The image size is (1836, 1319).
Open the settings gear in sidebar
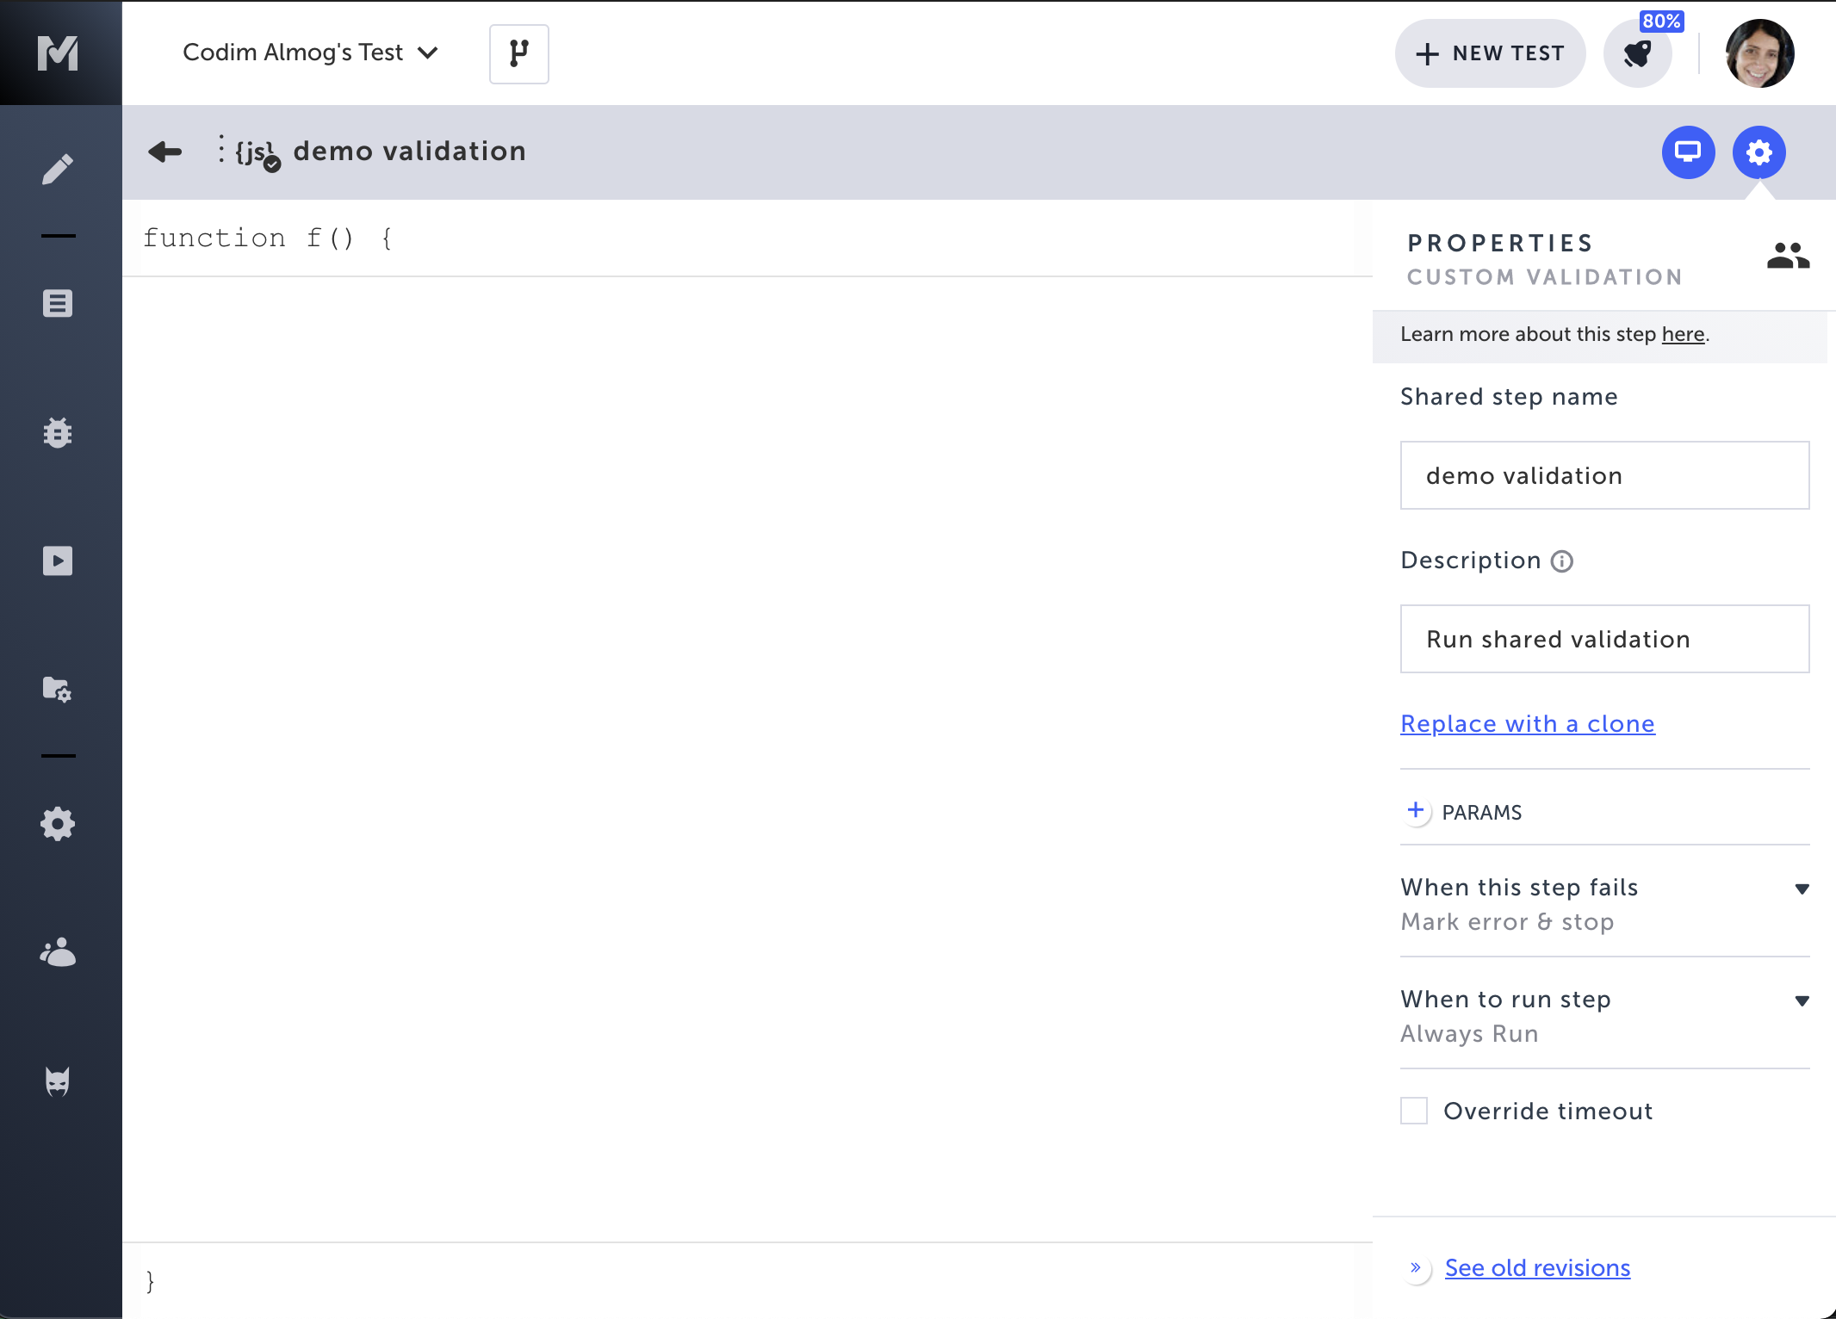tap(58, 824)
